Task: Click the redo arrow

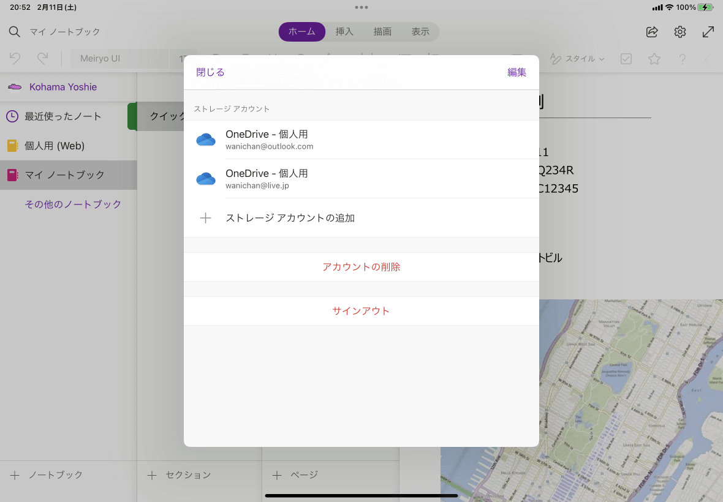Action: [42, 59]
